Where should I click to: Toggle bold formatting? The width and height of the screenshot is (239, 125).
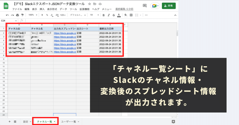[x=104, y=15]
